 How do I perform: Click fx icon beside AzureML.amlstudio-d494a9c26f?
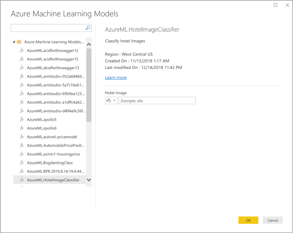tap(22, 111)
